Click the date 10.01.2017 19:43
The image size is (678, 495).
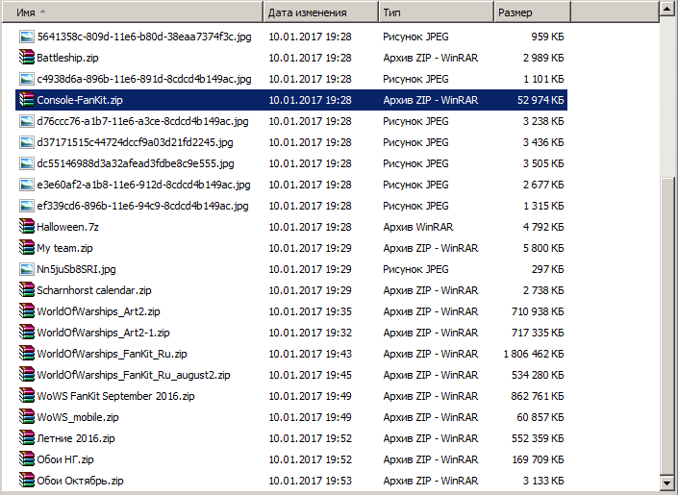[x=310, y=354]
